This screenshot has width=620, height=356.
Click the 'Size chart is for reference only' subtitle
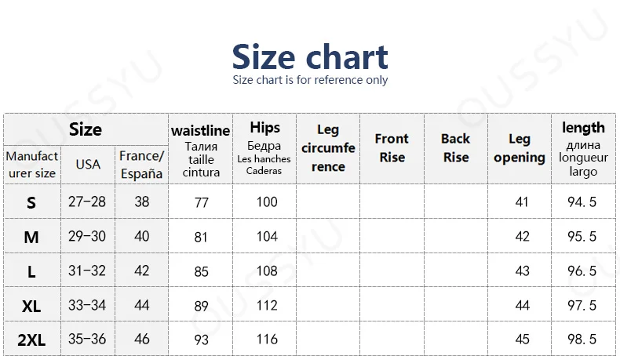(x=310, y=80)
